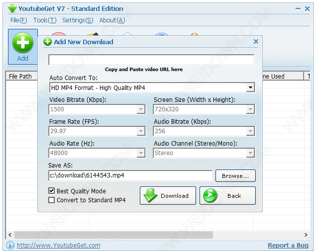Click the scrollbar left arrow
The image size is (314, 251).
click(10, 235)
